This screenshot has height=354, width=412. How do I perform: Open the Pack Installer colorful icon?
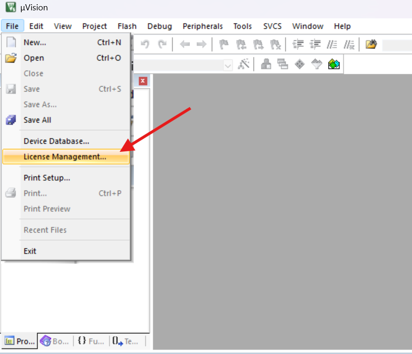[334, 64]
